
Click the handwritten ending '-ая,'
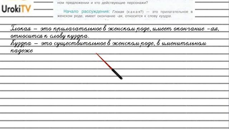pos(213,29)
